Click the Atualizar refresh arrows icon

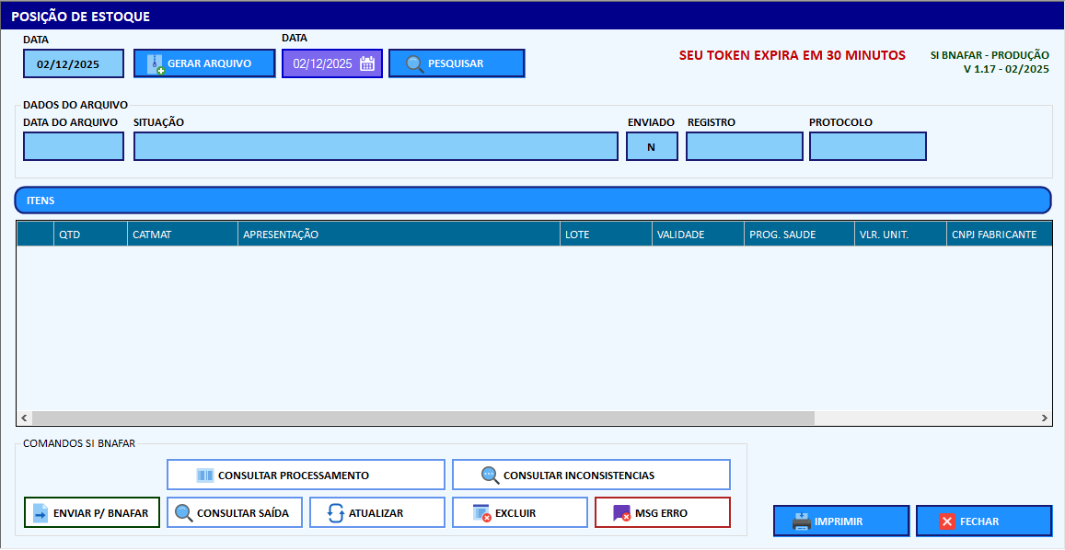tap(336, 513)
